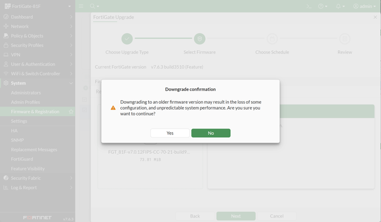
Task: Click No in downgrade confirmation
Action: (x=211, y=133)
